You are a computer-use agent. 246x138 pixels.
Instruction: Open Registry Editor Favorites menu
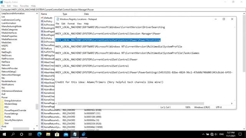click(24, 6)
